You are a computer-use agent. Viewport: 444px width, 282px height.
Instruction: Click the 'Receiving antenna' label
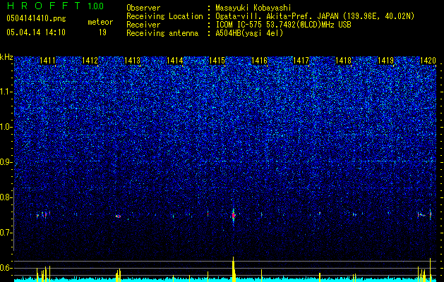coord(162,33)
